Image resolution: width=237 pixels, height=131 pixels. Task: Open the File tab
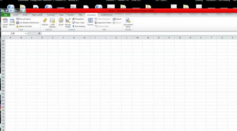(6, 15)
